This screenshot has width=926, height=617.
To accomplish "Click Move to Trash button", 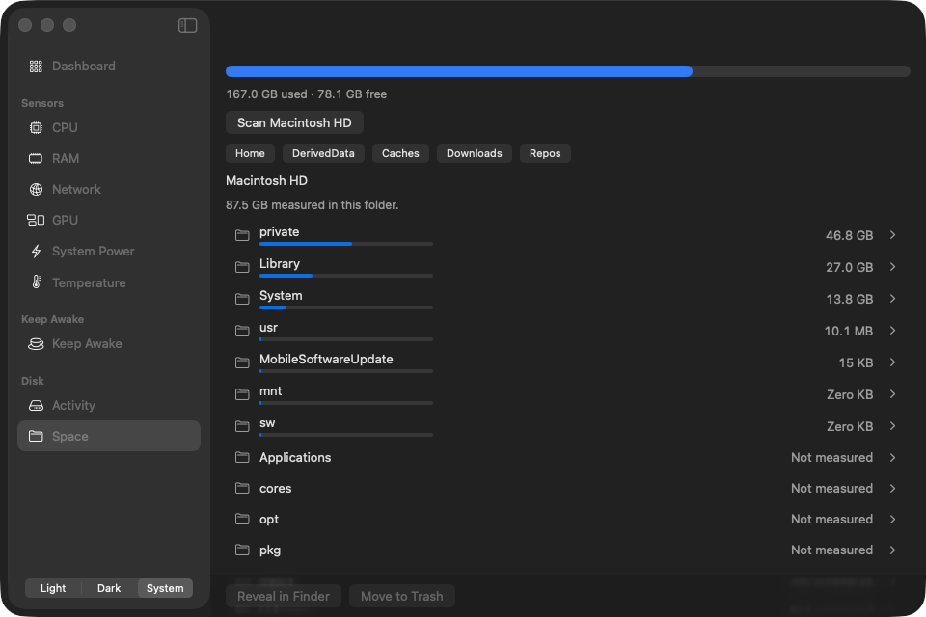I will click(401, 597).
